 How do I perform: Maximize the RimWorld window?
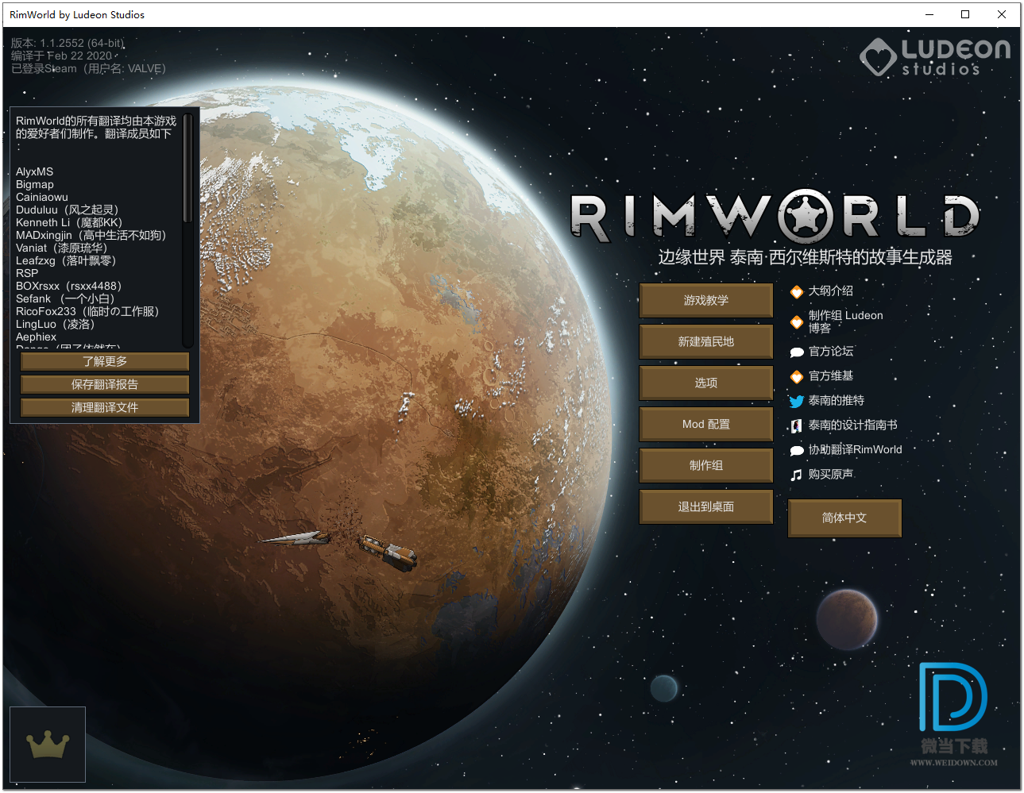pyautogui.click(x=965, y=14)
